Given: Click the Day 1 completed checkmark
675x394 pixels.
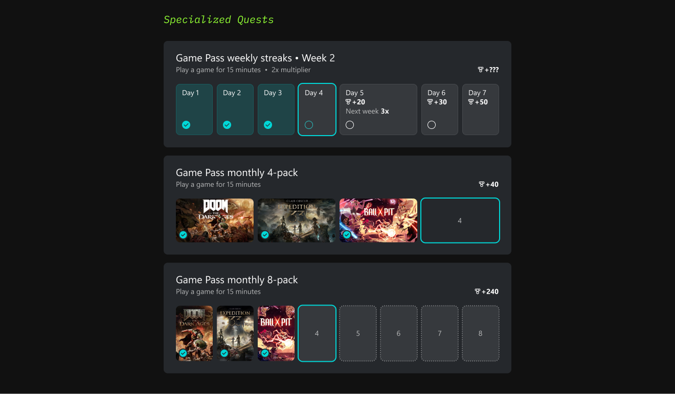Looking at the screenshot, I should [186, 125].
